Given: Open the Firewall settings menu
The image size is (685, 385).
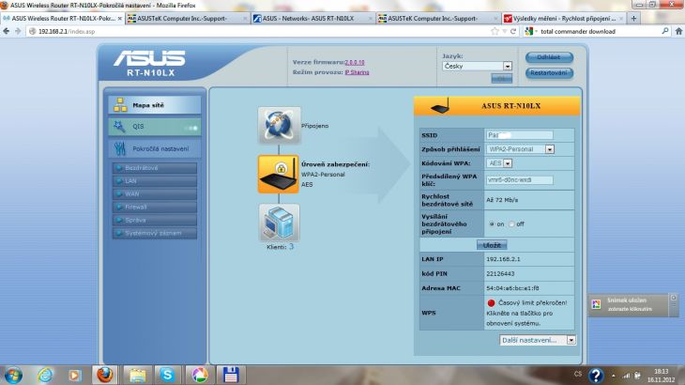Looking at the screenshot, I should (x=155, y=208).
